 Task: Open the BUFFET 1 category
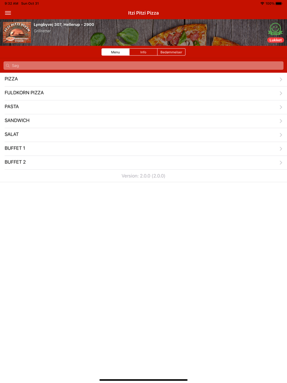tap(143, 148)
